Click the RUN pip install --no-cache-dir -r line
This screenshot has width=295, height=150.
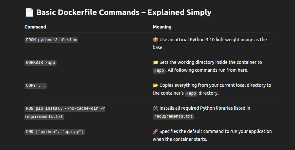(x=65, y=108)
